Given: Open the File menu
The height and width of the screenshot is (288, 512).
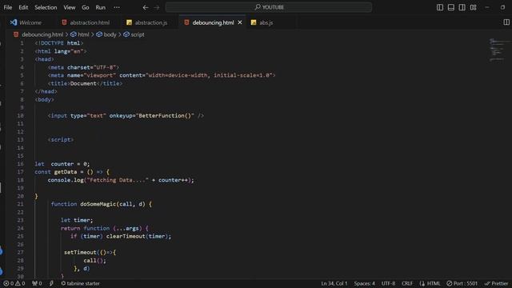Looking at the screenshot, I should tap(8, 7).
